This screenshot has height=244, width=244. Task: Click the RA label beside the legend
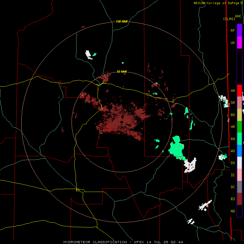[x=233, y=139]
